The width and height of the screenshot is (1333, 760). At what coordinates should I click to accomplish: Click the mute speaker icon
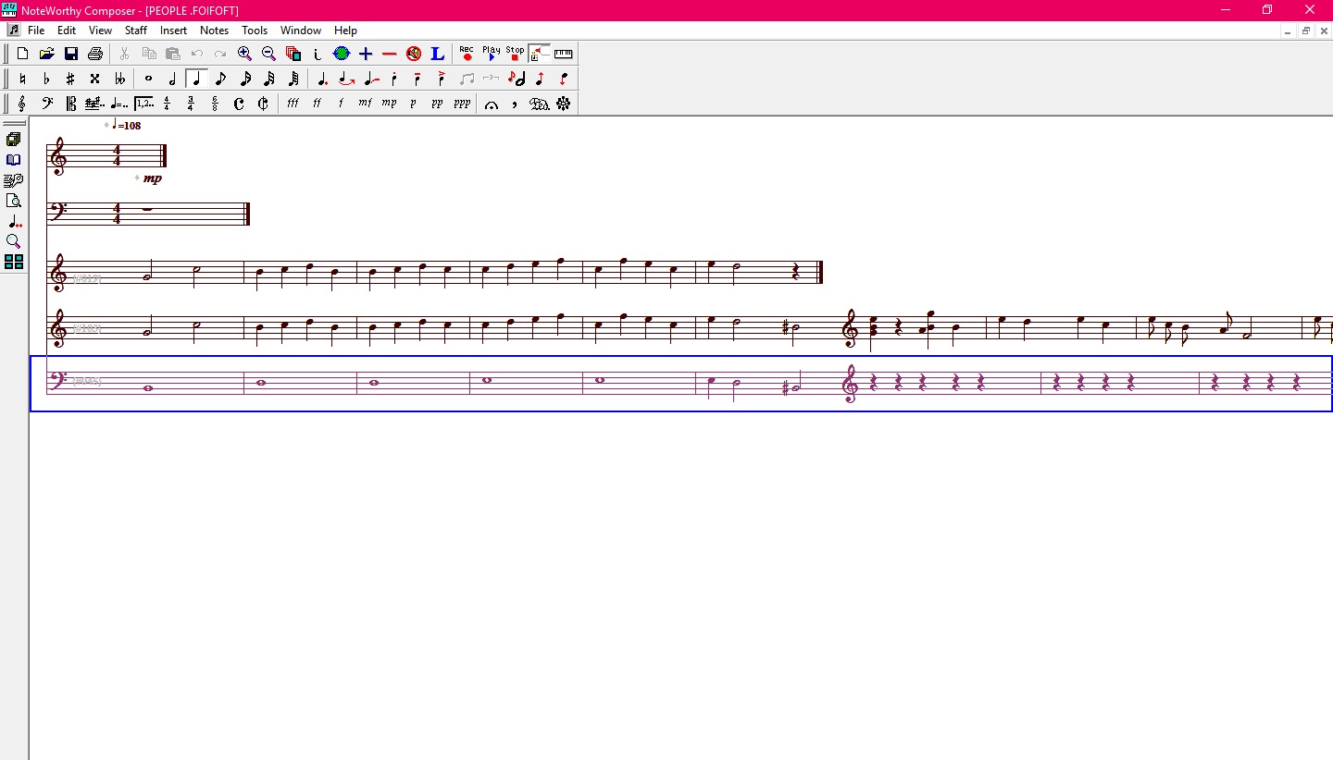point(414,54)
